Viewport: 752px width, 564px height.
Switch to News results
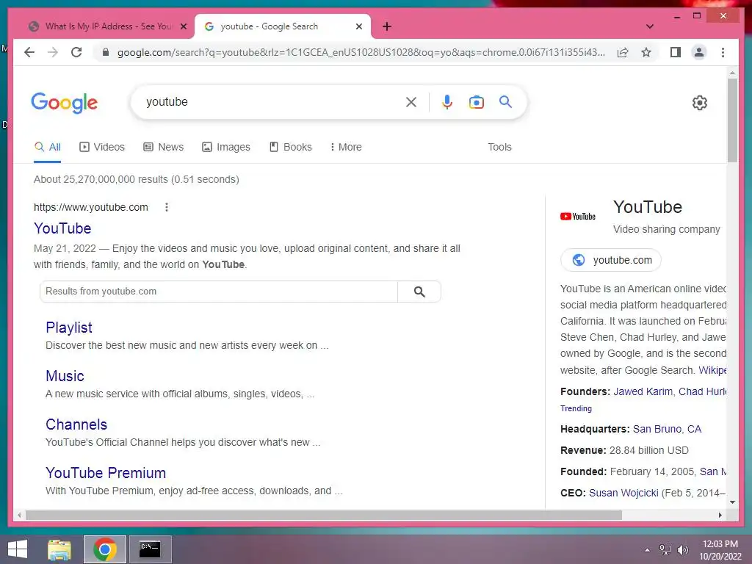164,147
